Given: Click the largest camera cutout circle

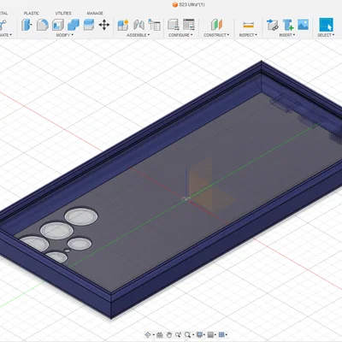Looking at the screenshot, I should 81,216.
